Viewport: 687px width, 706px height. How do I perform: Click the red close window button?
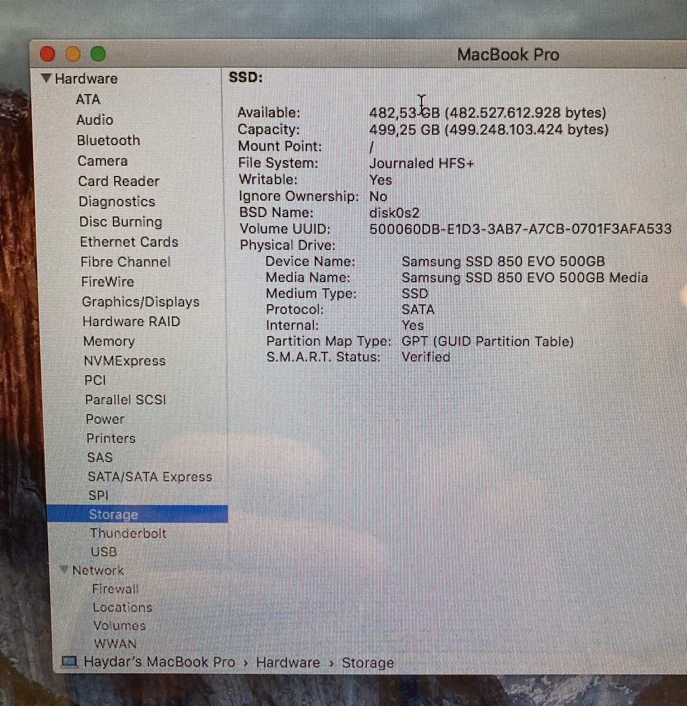pyautogui.click(x=48, y=54)
